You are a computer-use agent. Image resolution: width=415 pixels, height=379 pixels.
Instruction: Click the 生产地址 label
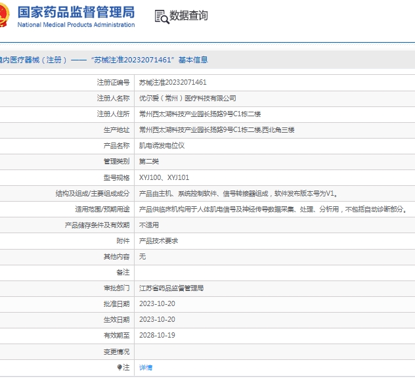116,130
